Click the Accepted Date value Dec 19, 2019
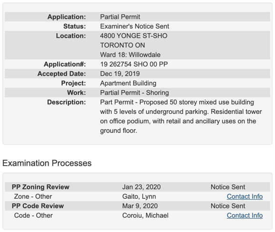 click(120, 74)
